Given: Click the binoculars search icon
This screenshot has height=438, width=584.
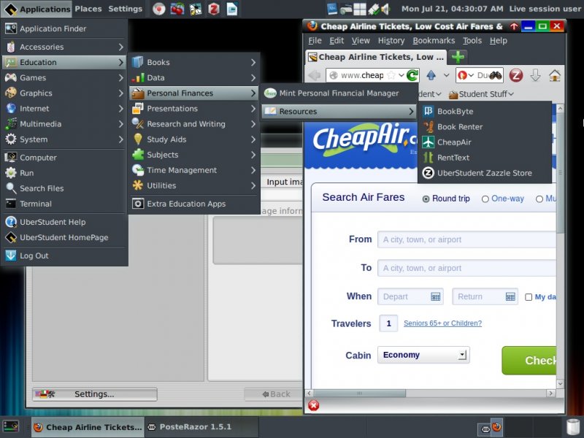Looking at the screenshot, I should [496, 75].
